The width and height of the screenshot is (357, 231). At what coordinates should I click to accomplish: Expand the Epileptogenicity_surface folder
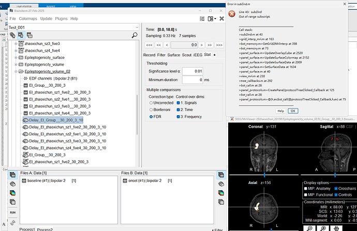tap(16, 57)
